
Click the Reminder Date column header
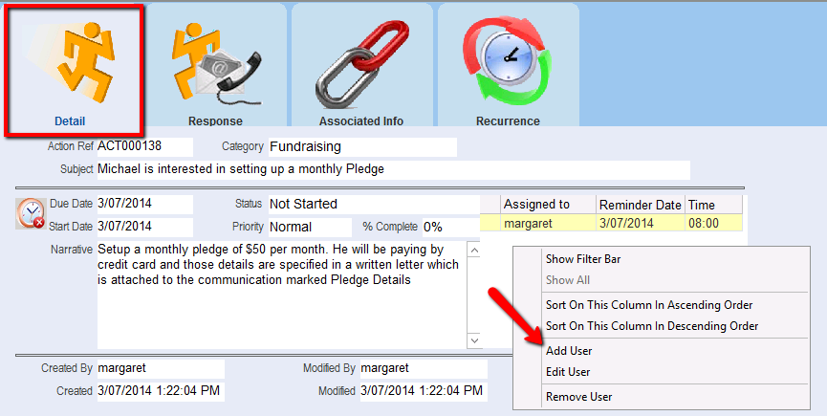click(640, 205)
